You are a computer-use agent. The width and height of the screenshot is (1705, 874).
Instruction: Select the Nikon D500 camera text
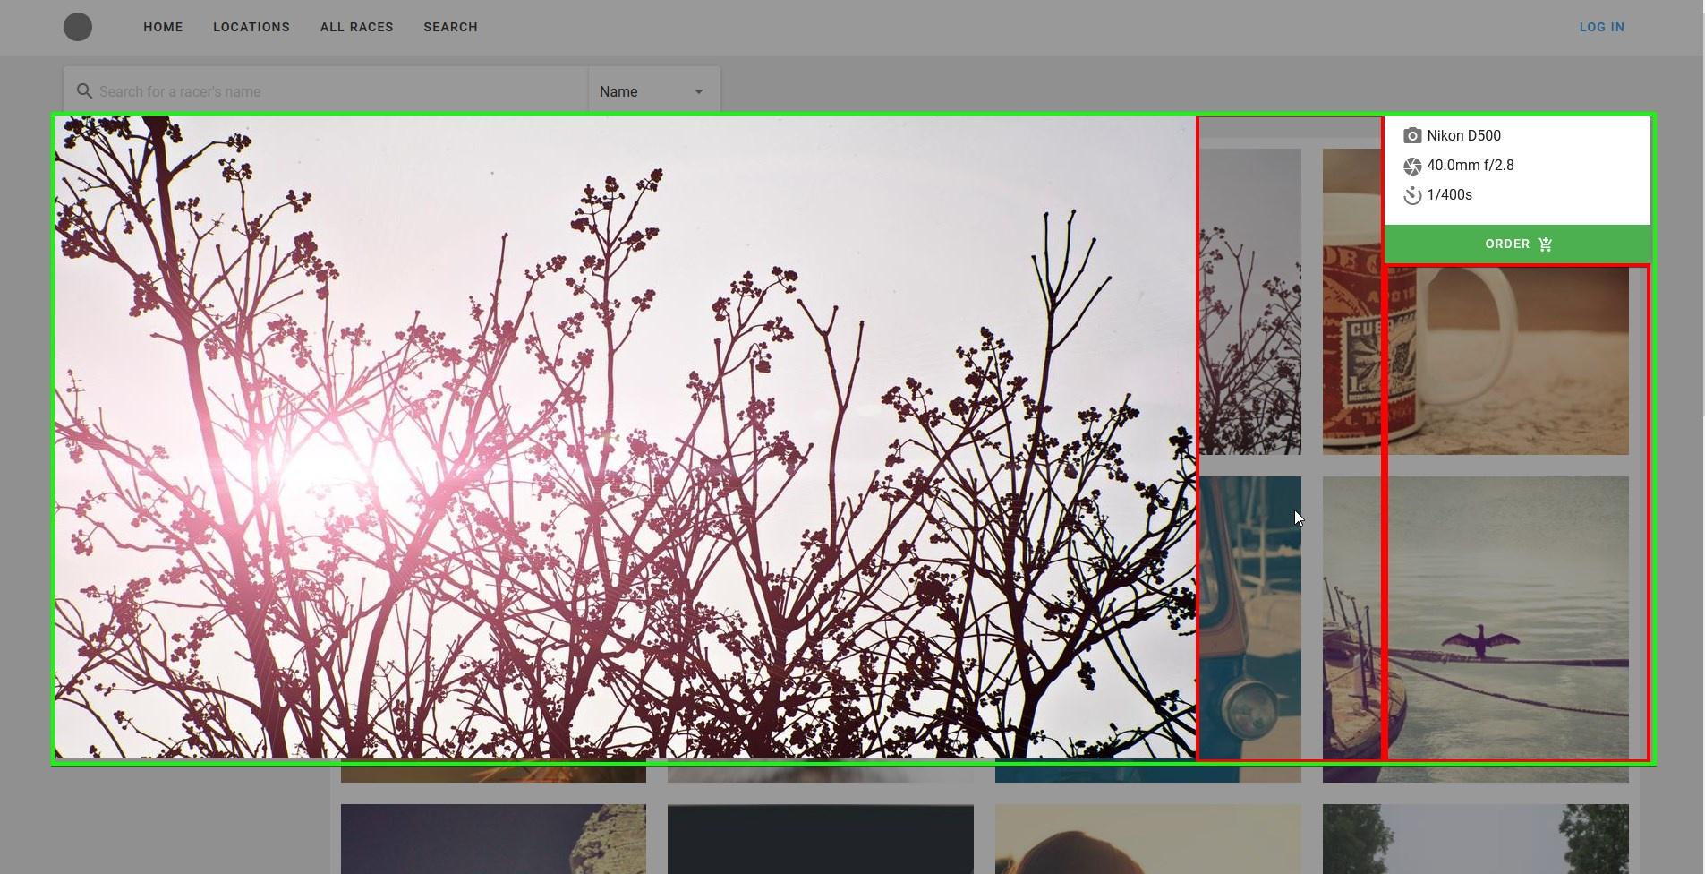[x=1463, y=136]
